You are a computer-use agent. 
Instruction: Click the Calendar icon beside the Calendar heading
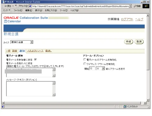point(5,21)
